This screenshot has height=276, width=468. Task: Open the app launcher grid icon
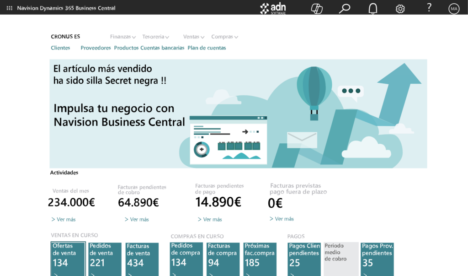tap(9, 8)
